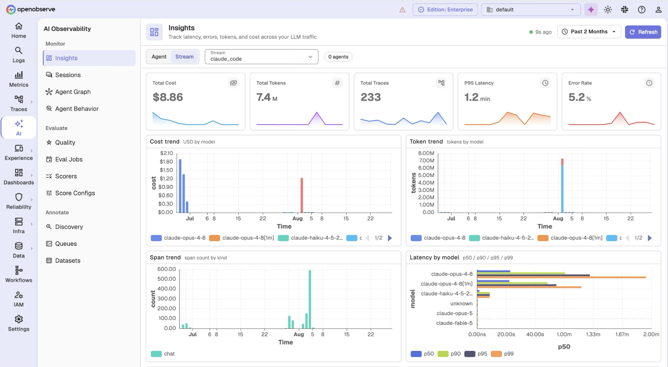The height and width of the screenshot is (367, 668).
Task: Open Sessions in AI Observability menu
Action: coord(89,75)
